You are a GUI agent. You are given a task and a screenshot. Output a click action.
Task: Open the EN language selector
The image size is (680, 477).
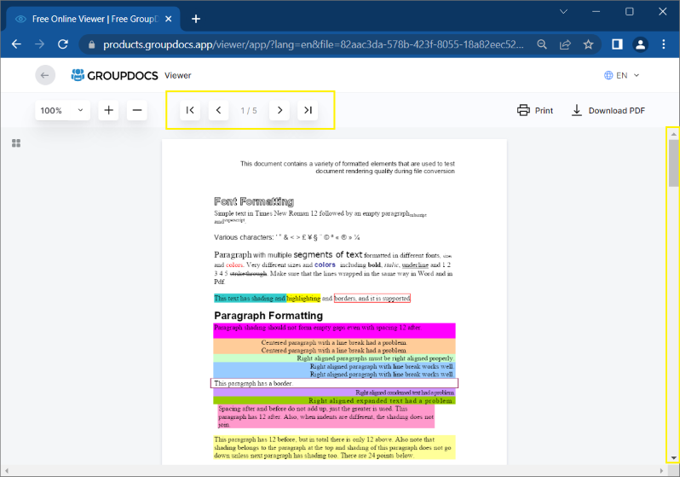tap(621, 75)
